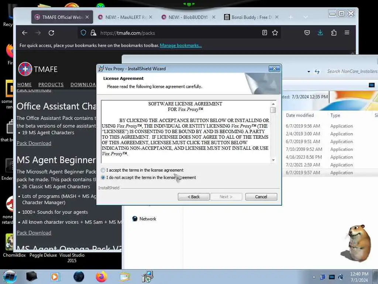The height and width of the screenshot is (284, 378).
Task: Select the file row dated 6/7/2019 9:56 AM
Action: 330,126
